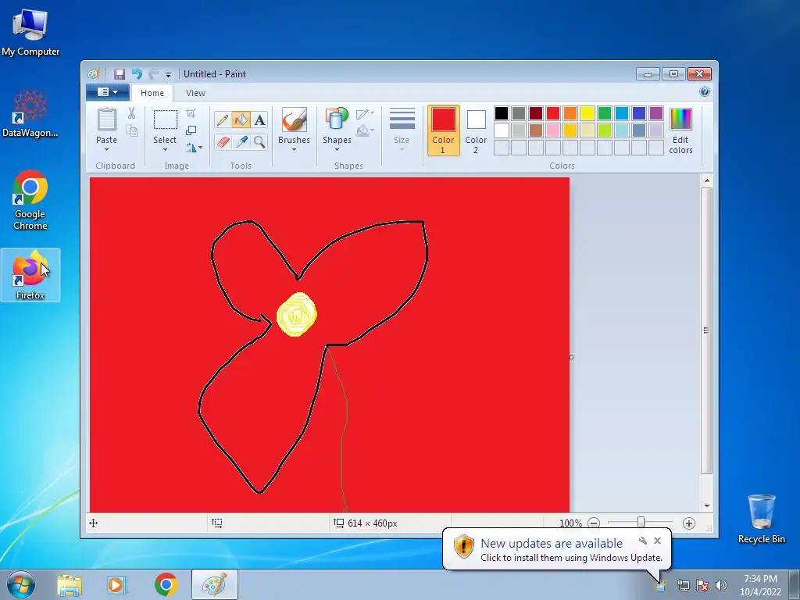Image resolution: width=800 pixels, height=600 pixels.
Task: Click the Edit colors rainbow icon
Action: [x=680, y=120]
